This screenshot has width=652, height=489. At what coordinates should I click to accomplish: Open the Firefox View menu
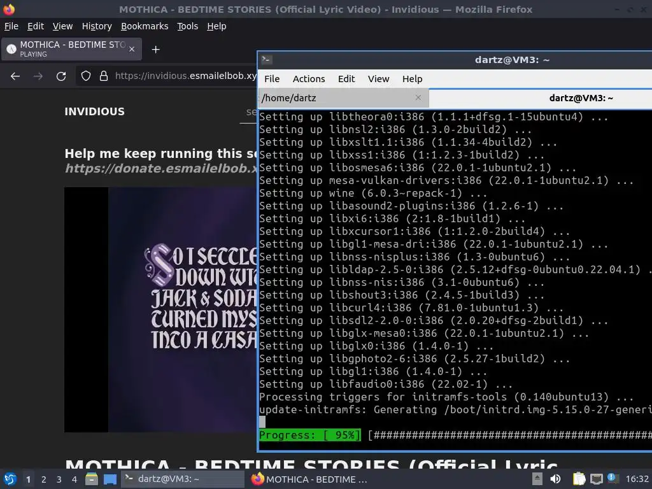point(62,26)
